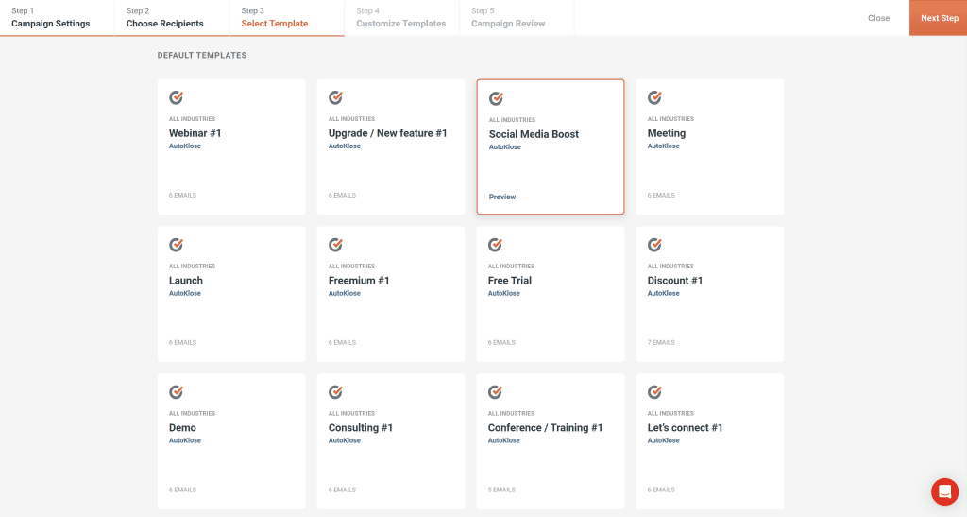Click the checkmark icon on Consulting #1 card
967x517 pixels.
pyautogui.click(x=335, y=392)
